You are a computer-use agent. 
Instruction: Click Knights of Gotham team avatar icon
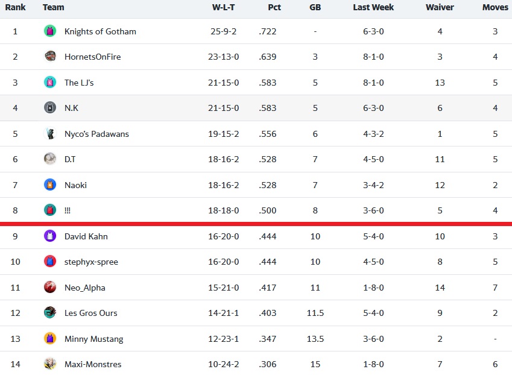pos(50,31)
